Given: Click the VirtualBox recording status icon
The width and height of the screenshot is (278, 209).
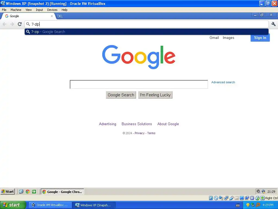Looking at the screenshot, I should 247,198.
